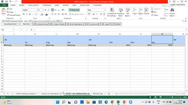This screenshot has height=105, width=188.
Task: Click the Fill Color bucket swatch
Action: click(42, 14)
